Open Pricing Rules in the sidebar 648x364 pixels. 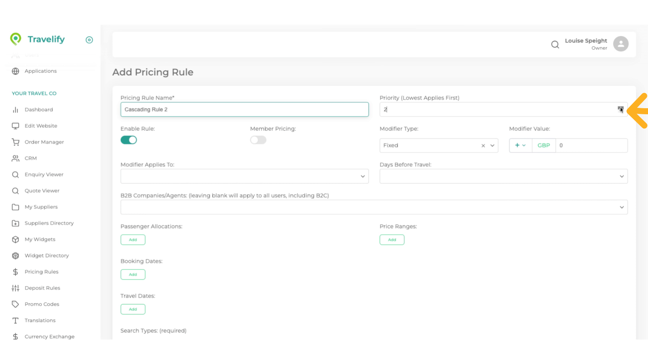click(x=42, y=272)
